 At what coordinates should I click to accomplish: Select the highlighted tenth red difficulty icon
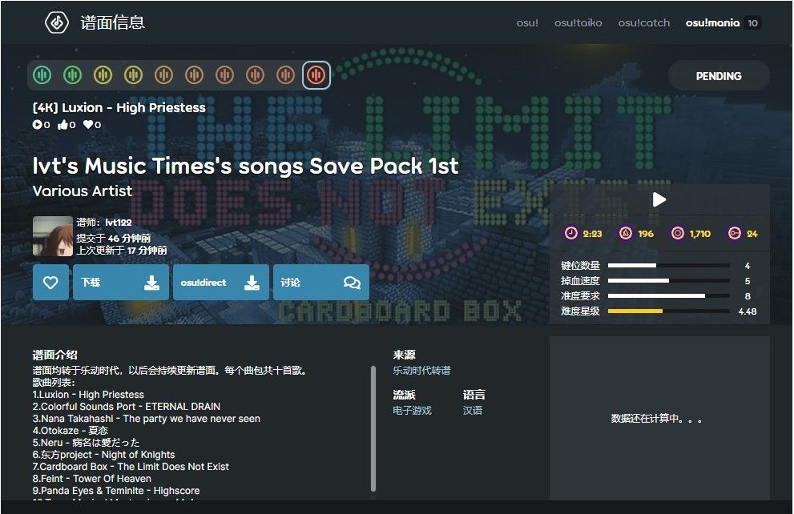tap(316, 75)
